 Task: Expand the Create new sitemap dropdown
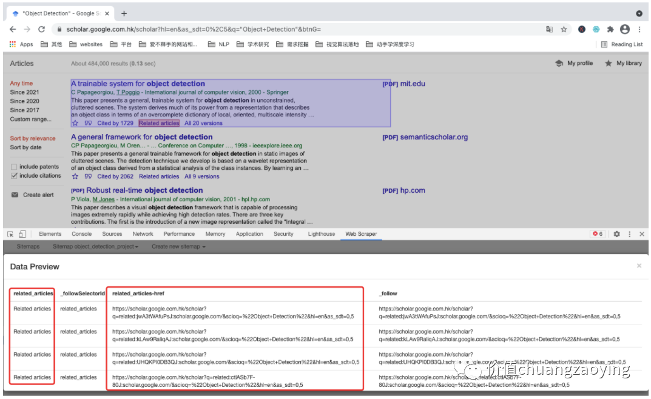tap(178, 247)
